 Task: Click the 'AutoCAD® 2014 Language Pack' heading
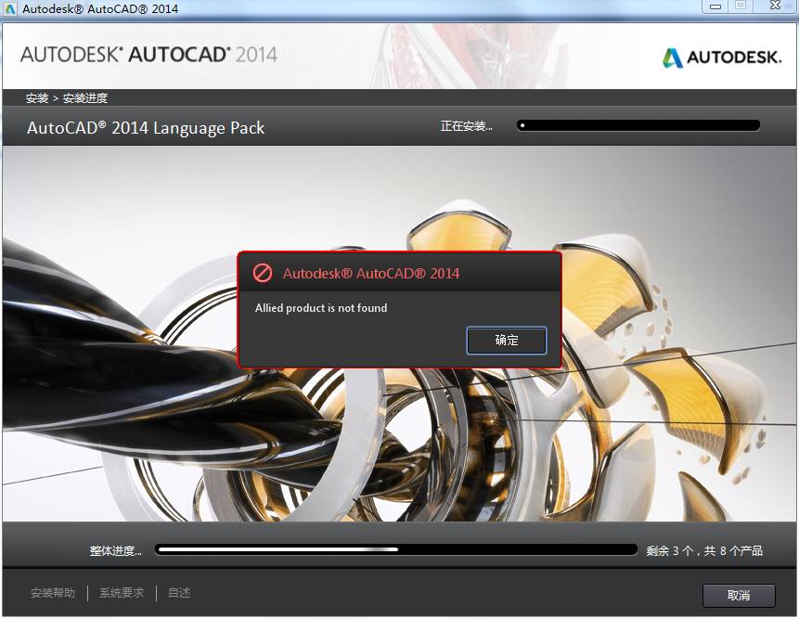click(146, 127)
